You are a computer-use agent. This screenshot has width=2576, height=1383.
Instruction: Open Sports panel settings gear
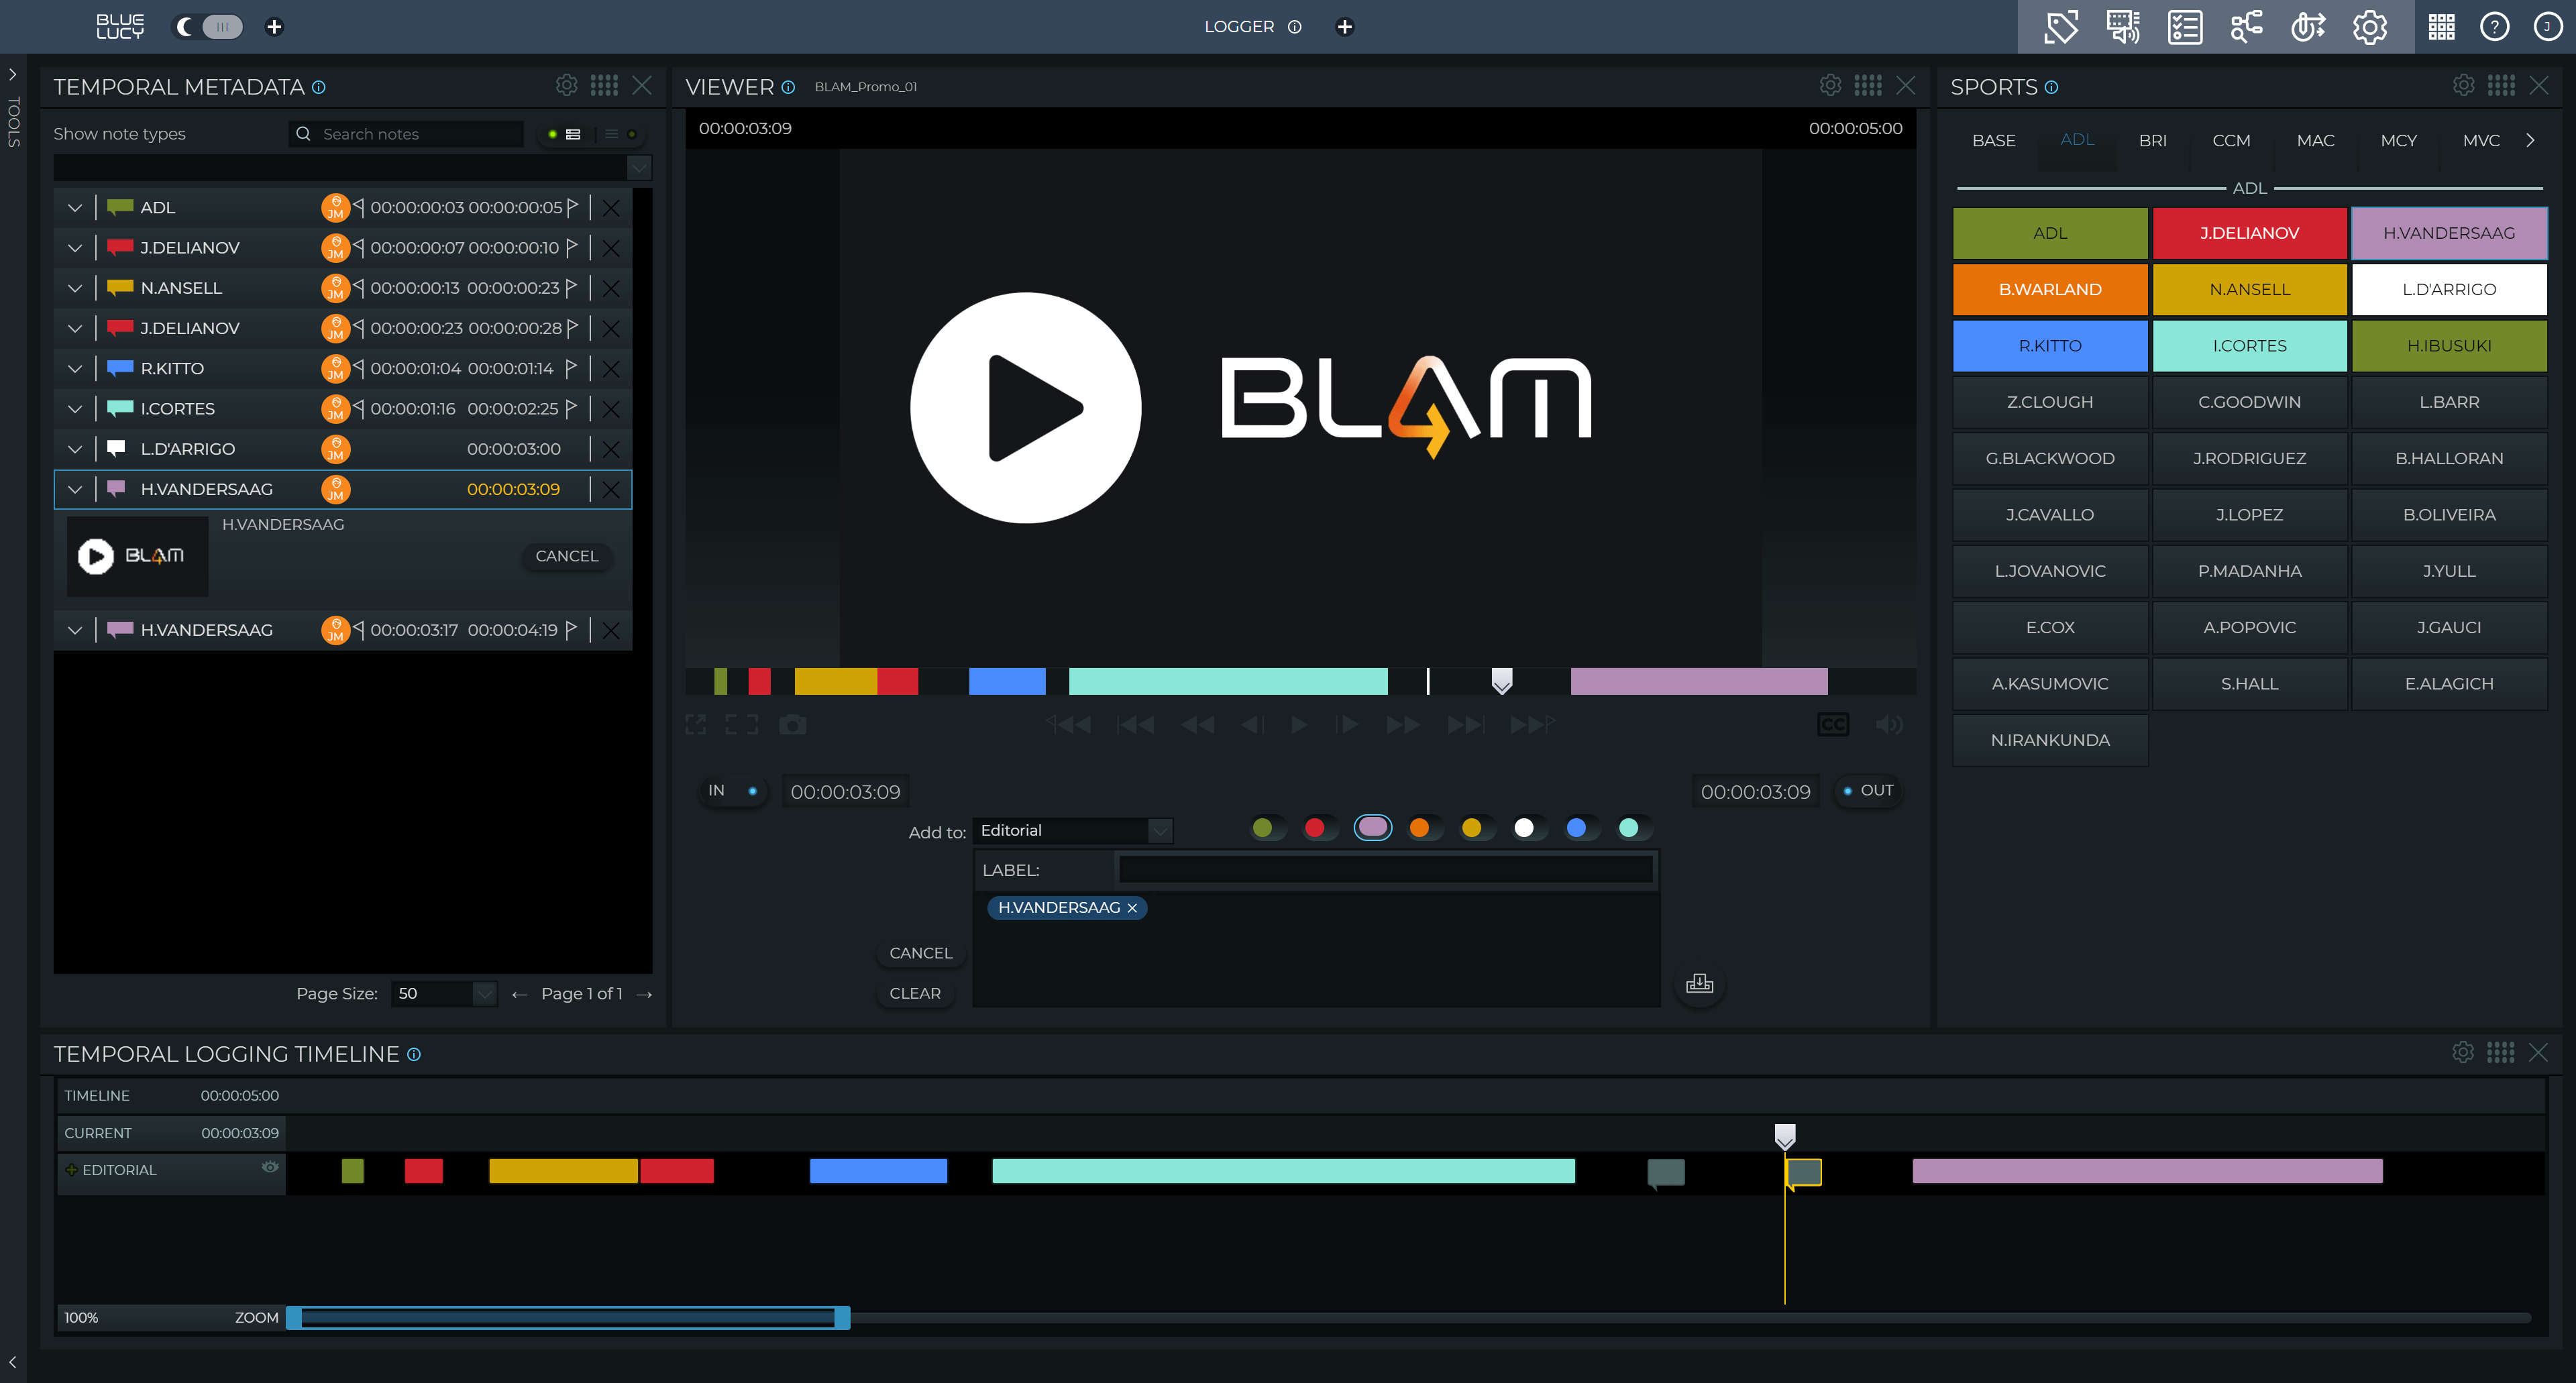tap(2463, 86)
